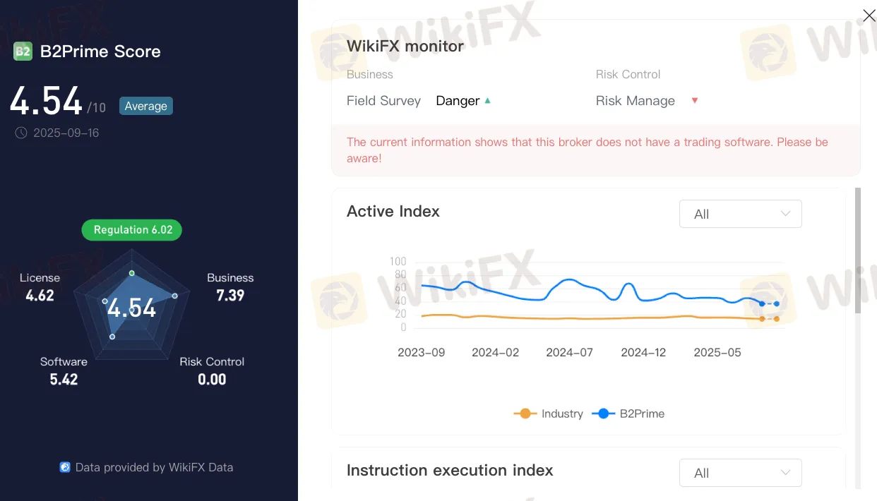Click the Business point on the radar chart
This screenshot has width=877, height=501.
175,296
